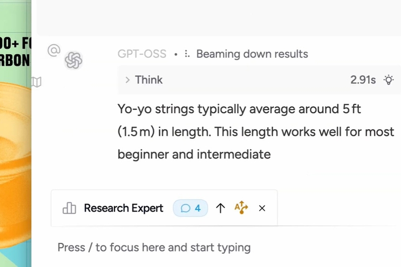Click the orange yo-yo image on the left
Screen dimensions: 401x267
(x=16, y=163)
